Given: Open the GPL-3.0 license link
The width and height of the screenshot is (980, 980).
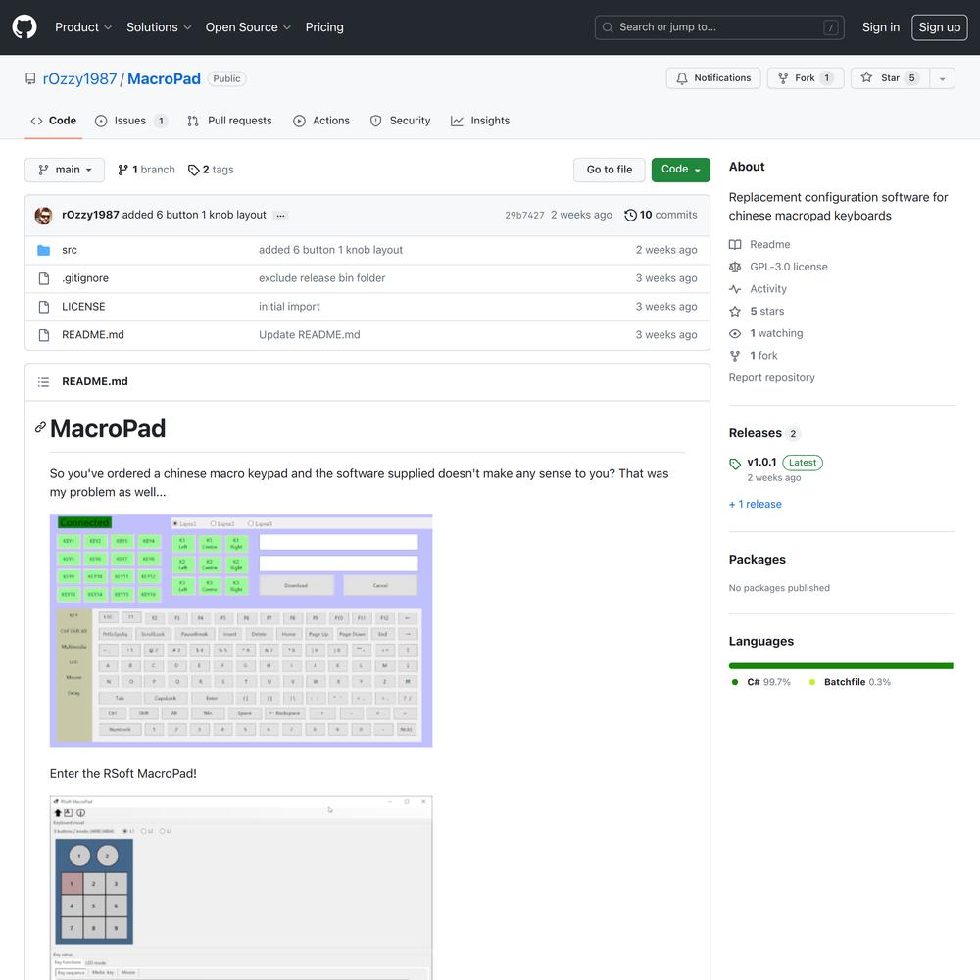Looking at the screenshot, I should point(779,267).
